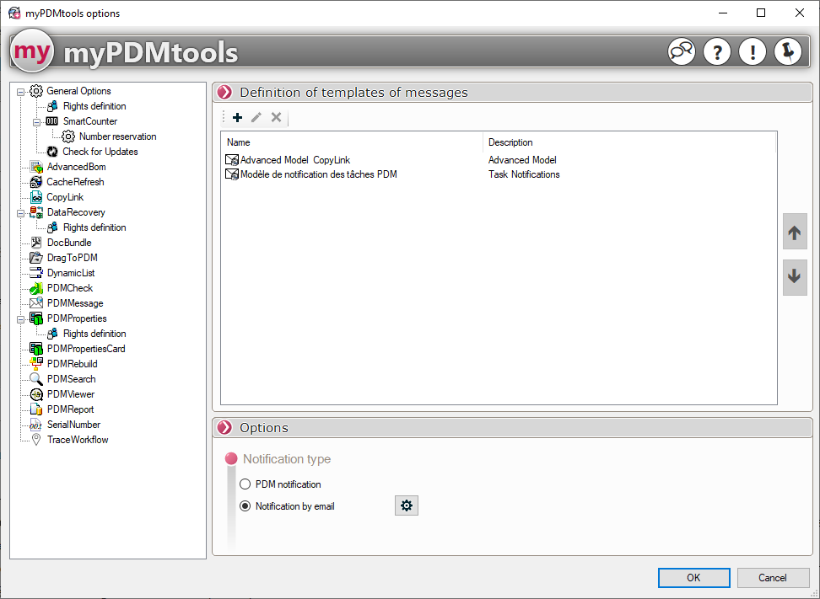Image resolution: width=820 pixels, height=599 pixels.
Task: Click the edit template pencil icon
Action: pyautogui.click(x=256, y=118)
